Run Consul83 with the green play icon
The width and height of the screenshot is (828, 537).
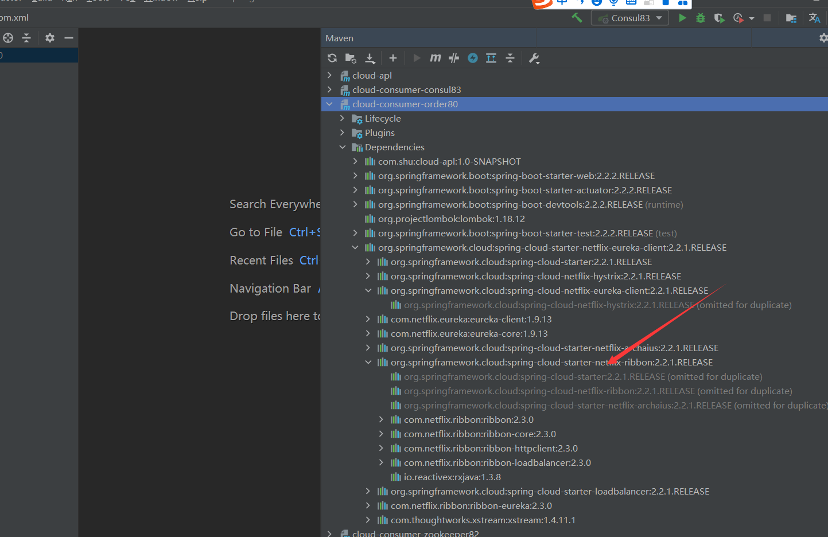682,18
